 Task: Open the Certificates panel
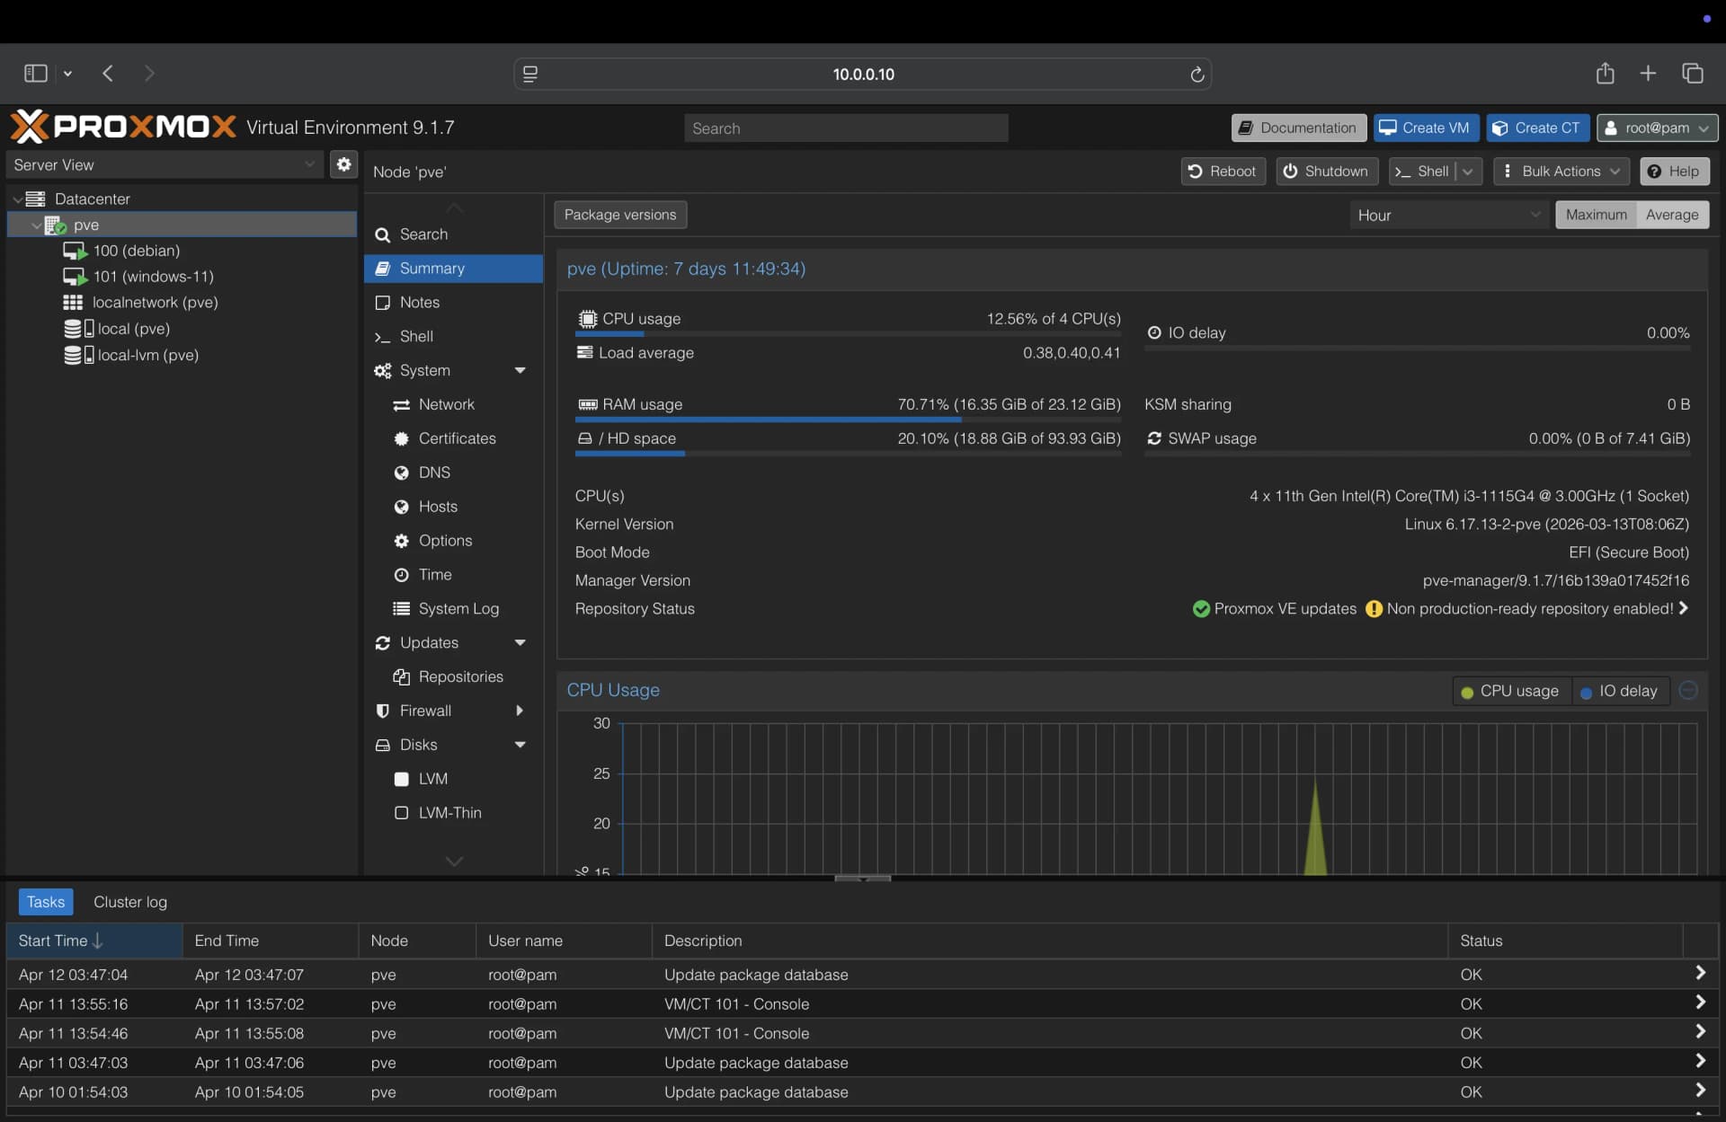tap(458, 438)
